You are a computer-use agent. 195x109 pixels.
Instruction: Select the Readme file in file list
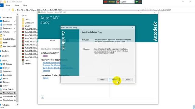28,64
